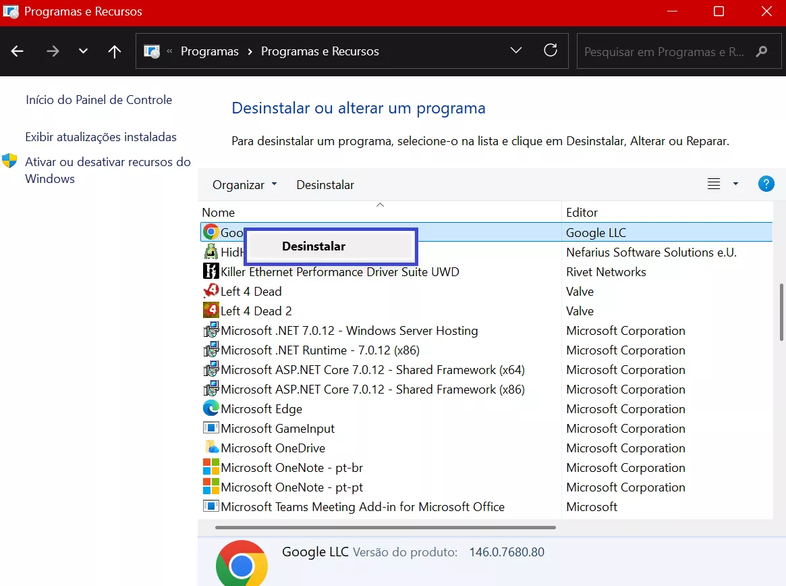The width and height of the screenshot is (786, 586).
Task: Click the Microsoft Teams Meeting Add-in icon
Action: [210, 506]
